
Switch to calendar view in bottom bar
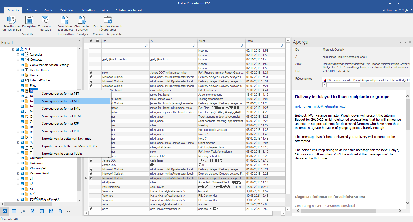pyautogui.click(x=14, y=211)
